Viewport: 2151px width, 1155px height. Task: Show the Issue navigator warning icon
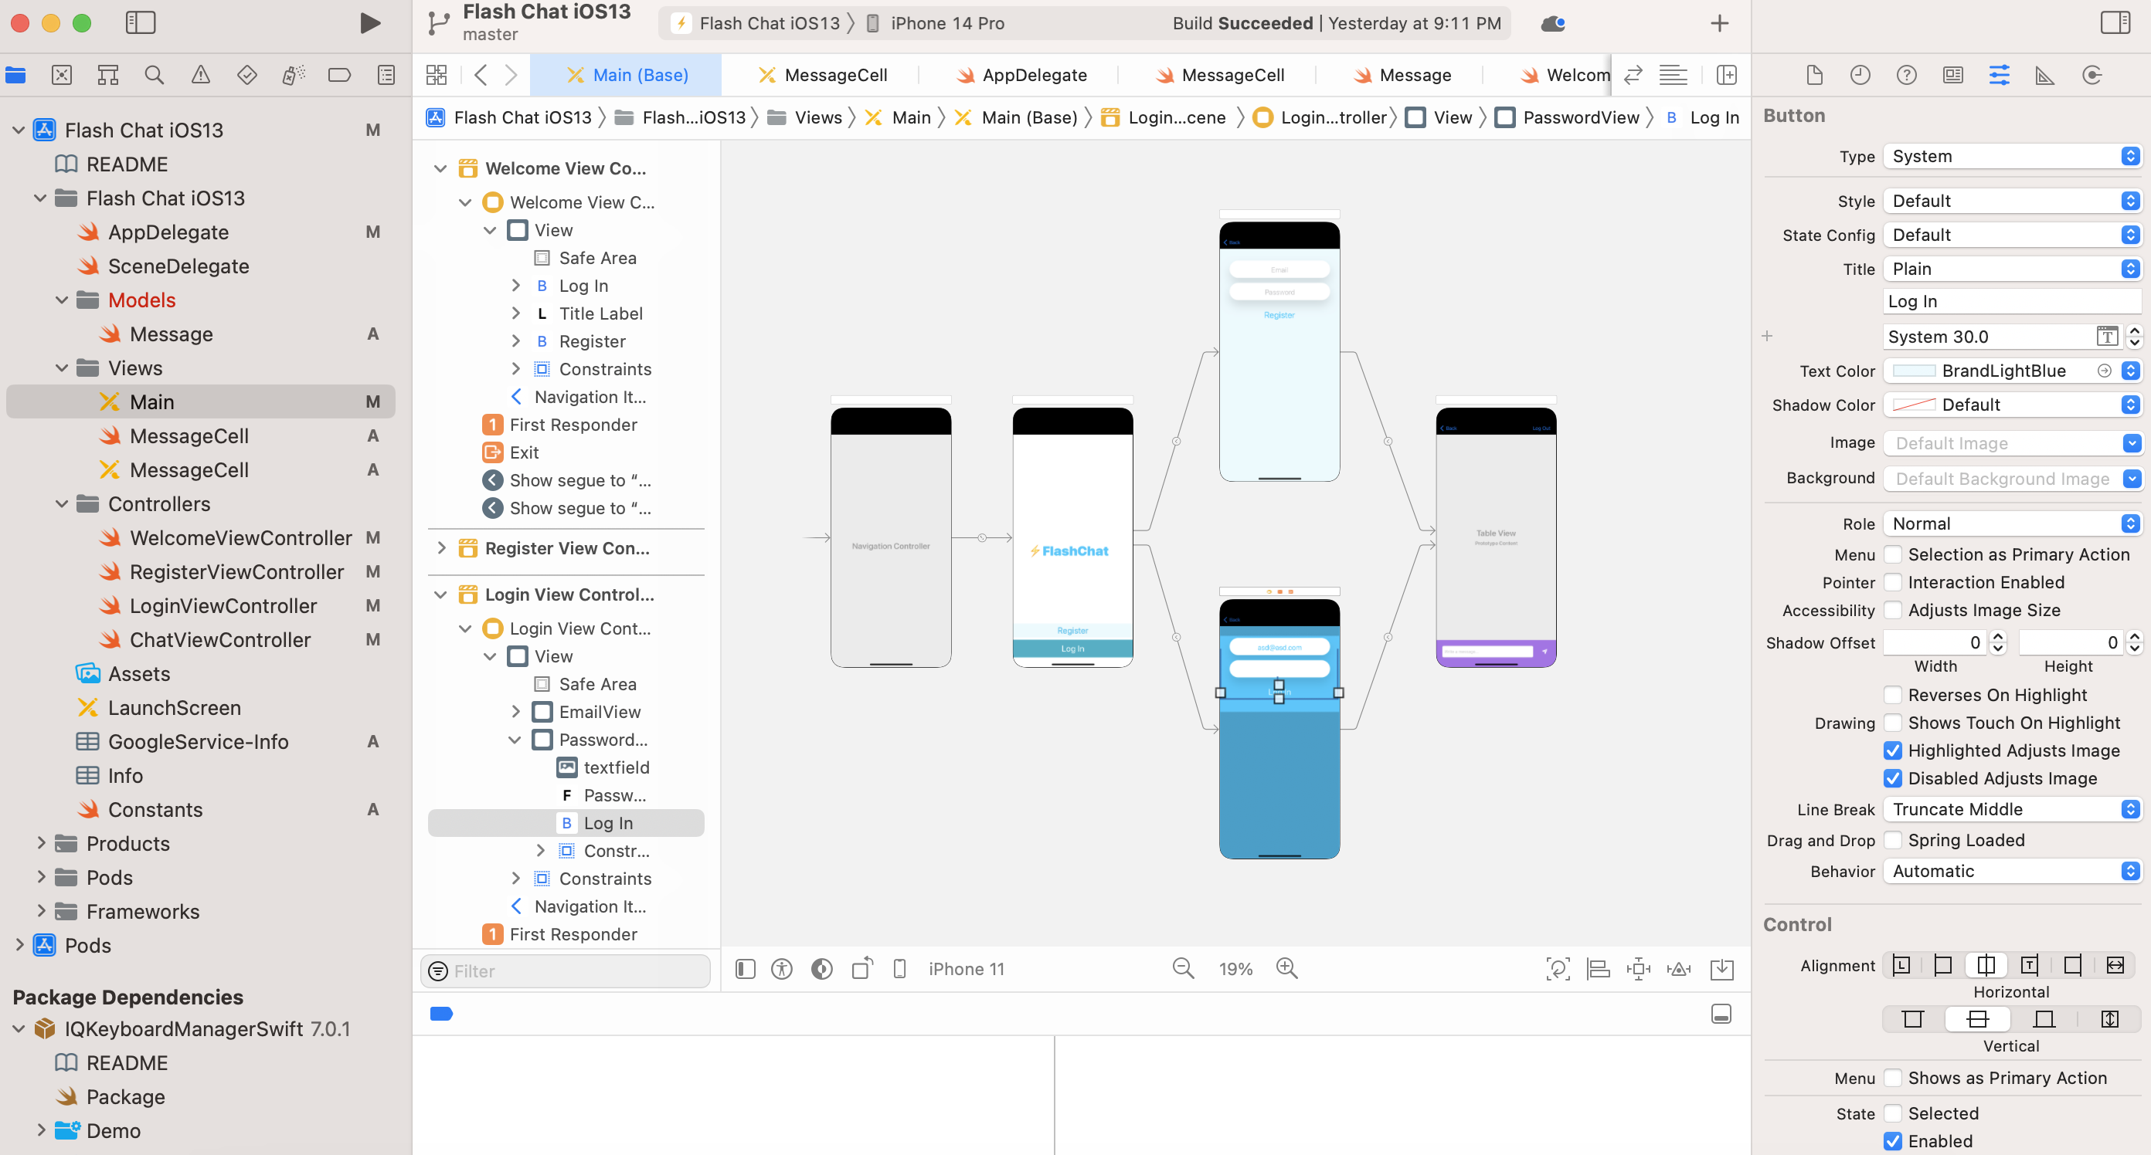200,75
